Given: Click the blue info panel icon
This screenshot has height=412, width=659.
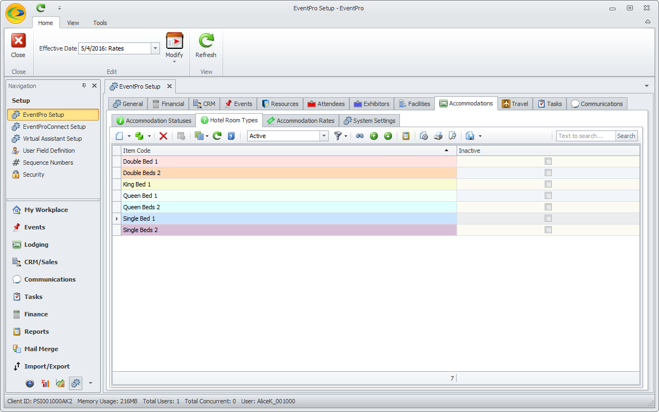Looking at the screenshot, I should click(231, 136).
